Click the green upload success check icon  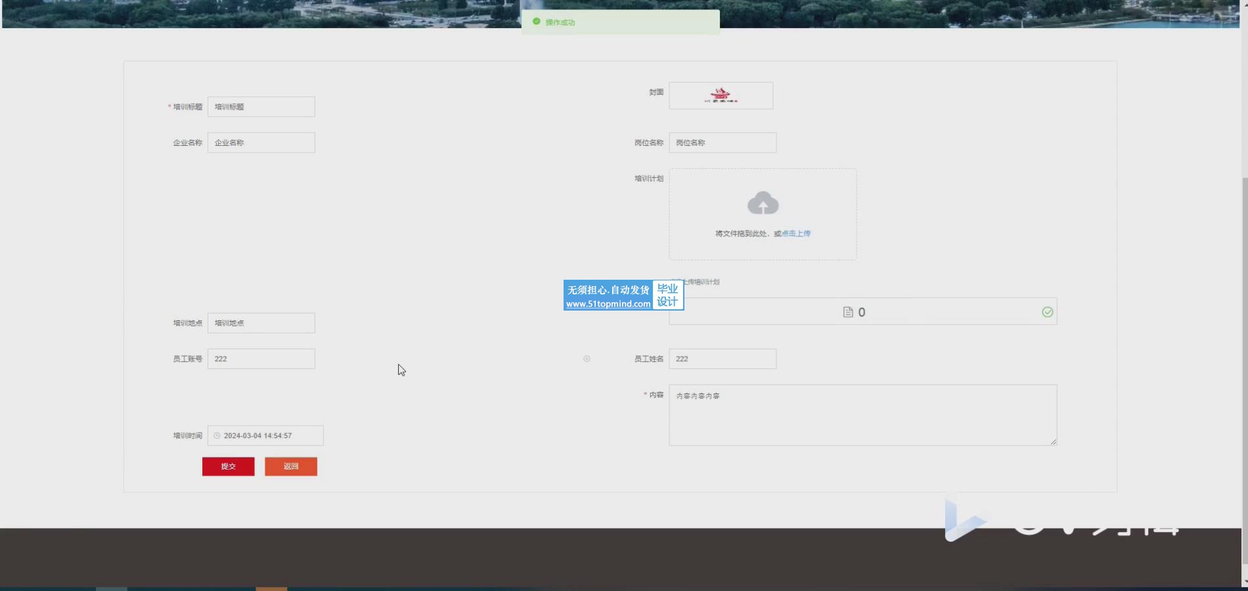click(x=1047, y=312)
